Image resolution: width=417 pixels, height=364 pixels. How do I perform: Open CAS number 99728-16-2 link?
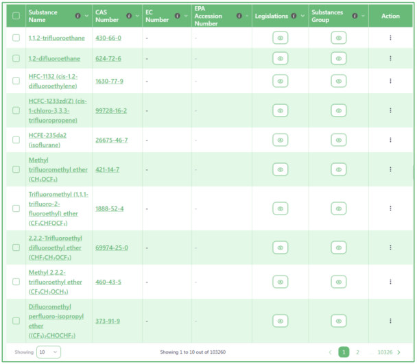tap(111, 110)
